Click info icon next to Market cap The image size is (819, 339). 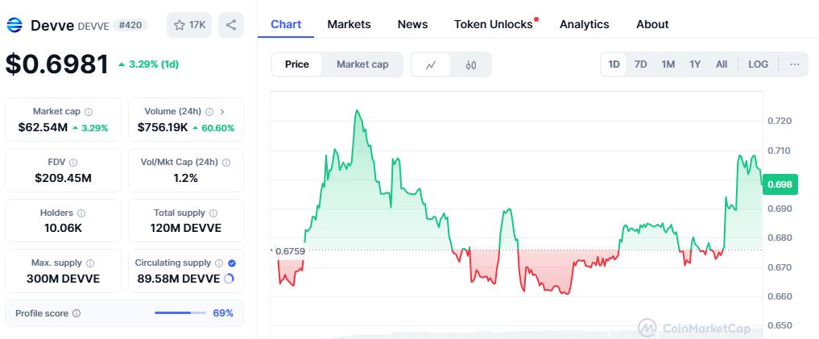(x=89, y=112)
